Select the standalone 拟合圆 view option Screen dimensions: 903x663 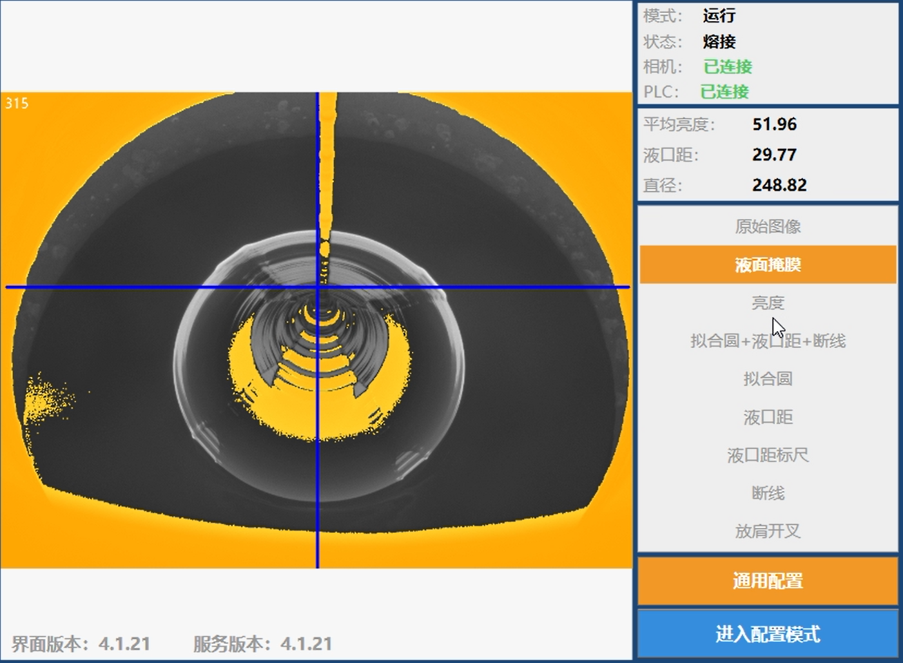pyautogui.click(x=767, y=379)
